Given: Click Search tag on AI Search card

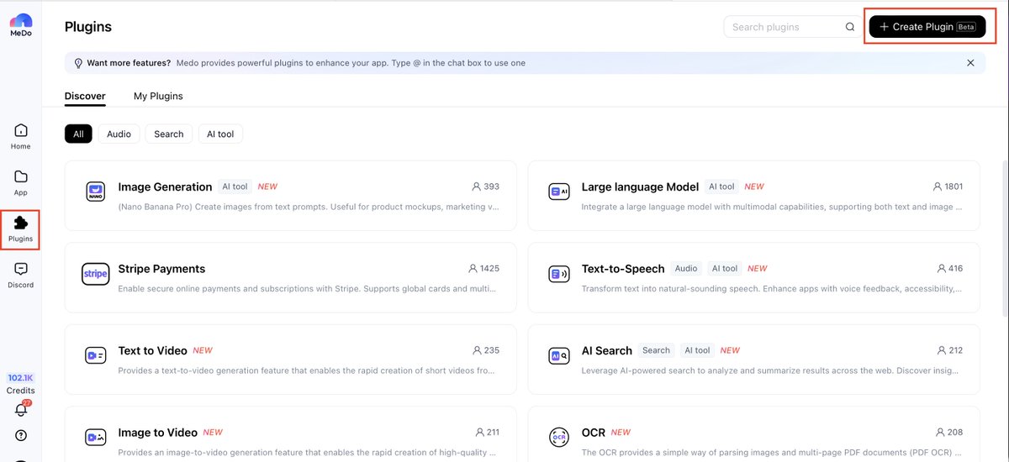Looking at the screenshot, I should [656, 350].
